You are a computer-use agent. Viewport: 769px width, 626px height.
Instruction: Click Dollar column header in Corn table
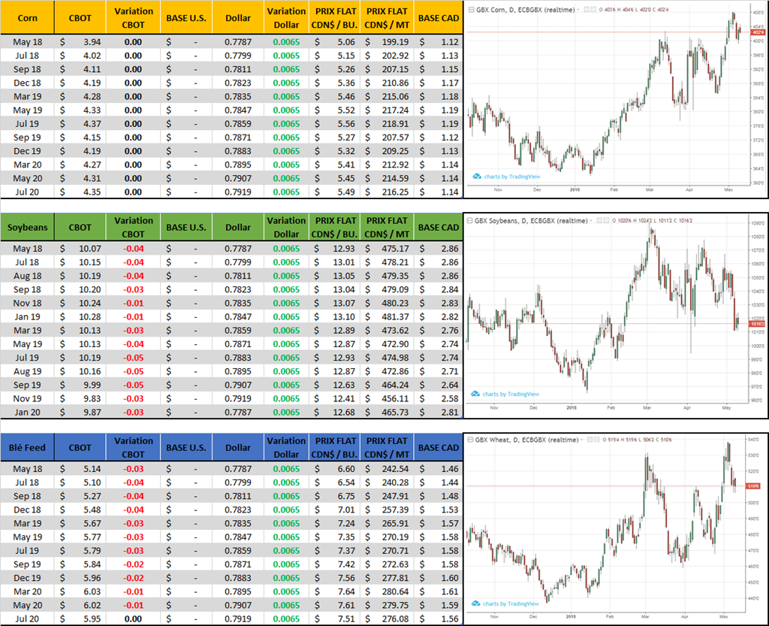pos(238,18)
